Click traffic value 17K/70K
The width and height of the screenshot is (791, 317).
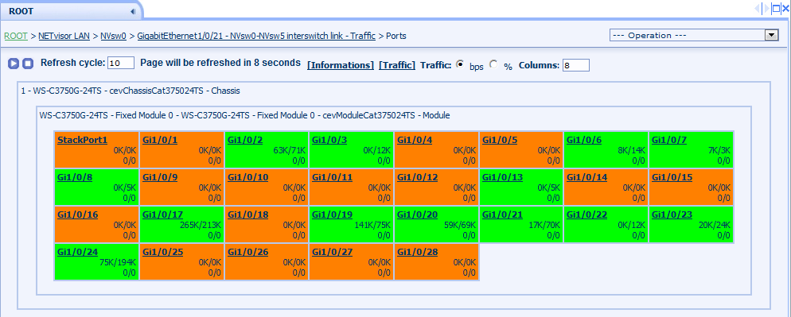click(544, 225)
